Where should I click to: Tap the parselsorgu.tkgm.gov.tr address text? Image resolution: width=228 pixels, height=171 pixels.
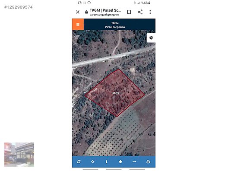[104, 15]
